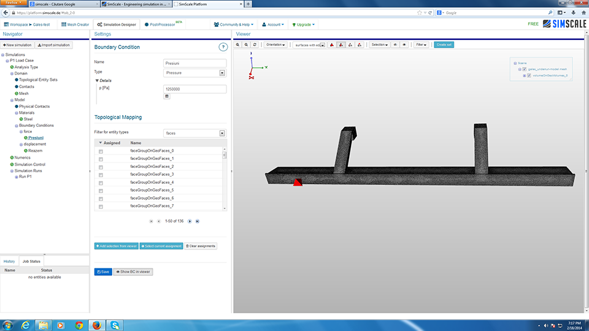589x331 pixels.
Task: Jump to last page of face list
Action: click(197, 221)
